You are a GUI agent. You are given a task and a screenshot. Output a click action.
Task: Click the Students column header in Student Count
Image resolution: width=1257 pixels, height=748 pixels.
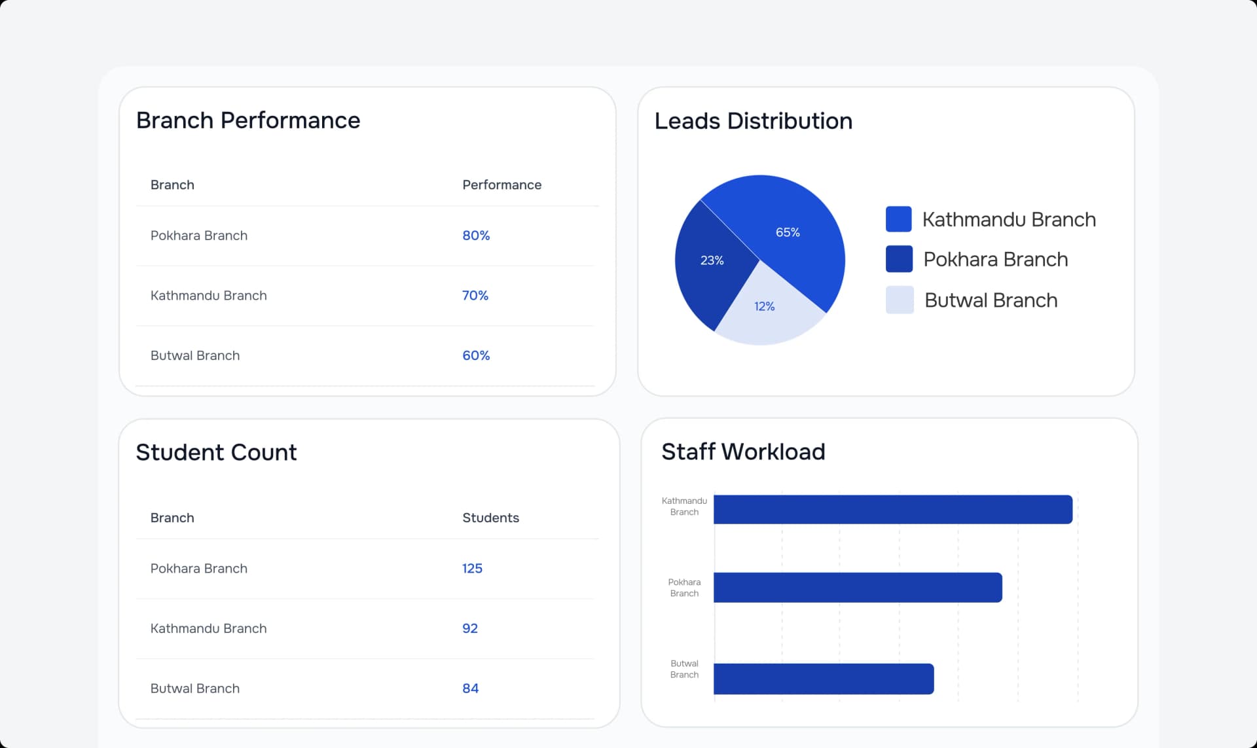tap(490, 518)
